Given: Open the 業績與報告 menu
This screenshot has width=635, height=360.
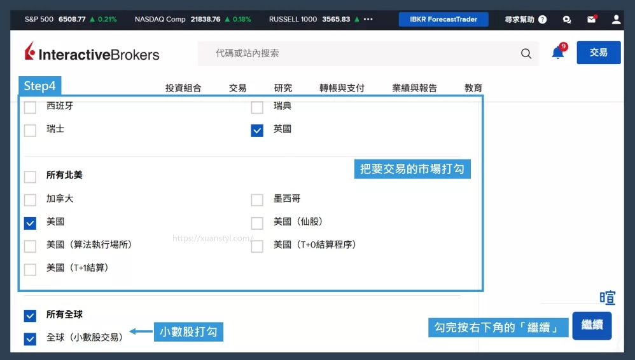Looking at the screenshot, I should point(414,88).
